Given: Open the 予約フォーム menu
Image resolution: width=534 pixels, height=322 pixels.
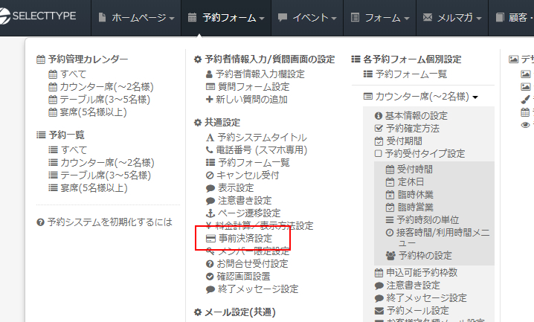Looking at the screenshot, I should (226, 17).
